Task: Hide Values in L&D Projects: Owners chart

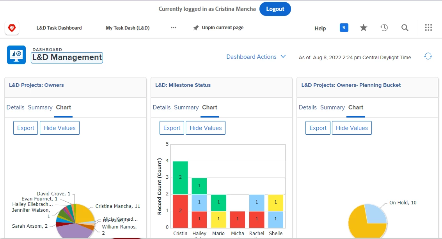Action: click(59, 128)
